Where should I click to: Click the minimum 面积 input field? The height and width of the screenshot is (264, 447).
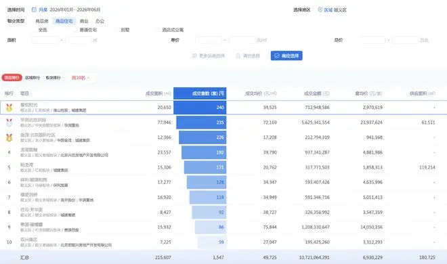(45, 40)
